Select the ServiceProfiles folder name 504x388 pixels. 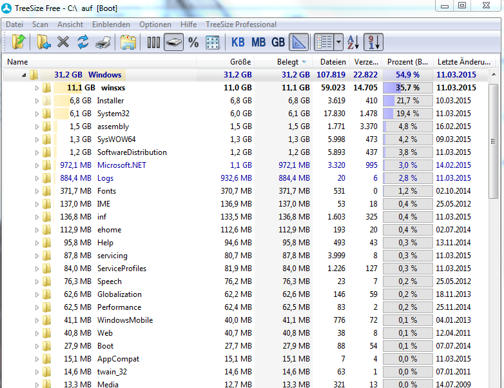(x=122, y=269)
